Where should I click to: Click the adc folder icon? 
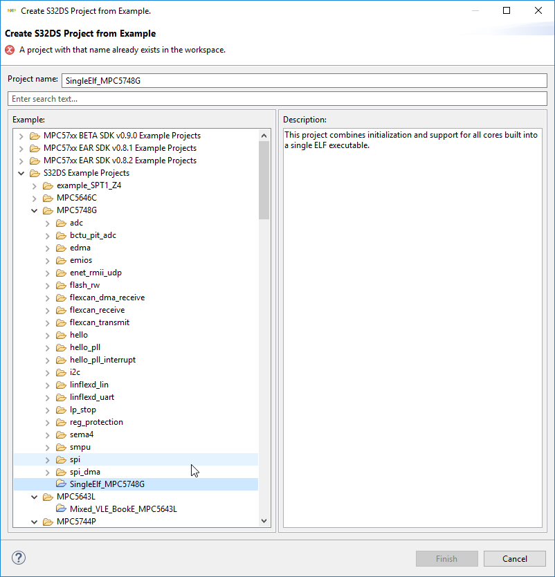61,223
